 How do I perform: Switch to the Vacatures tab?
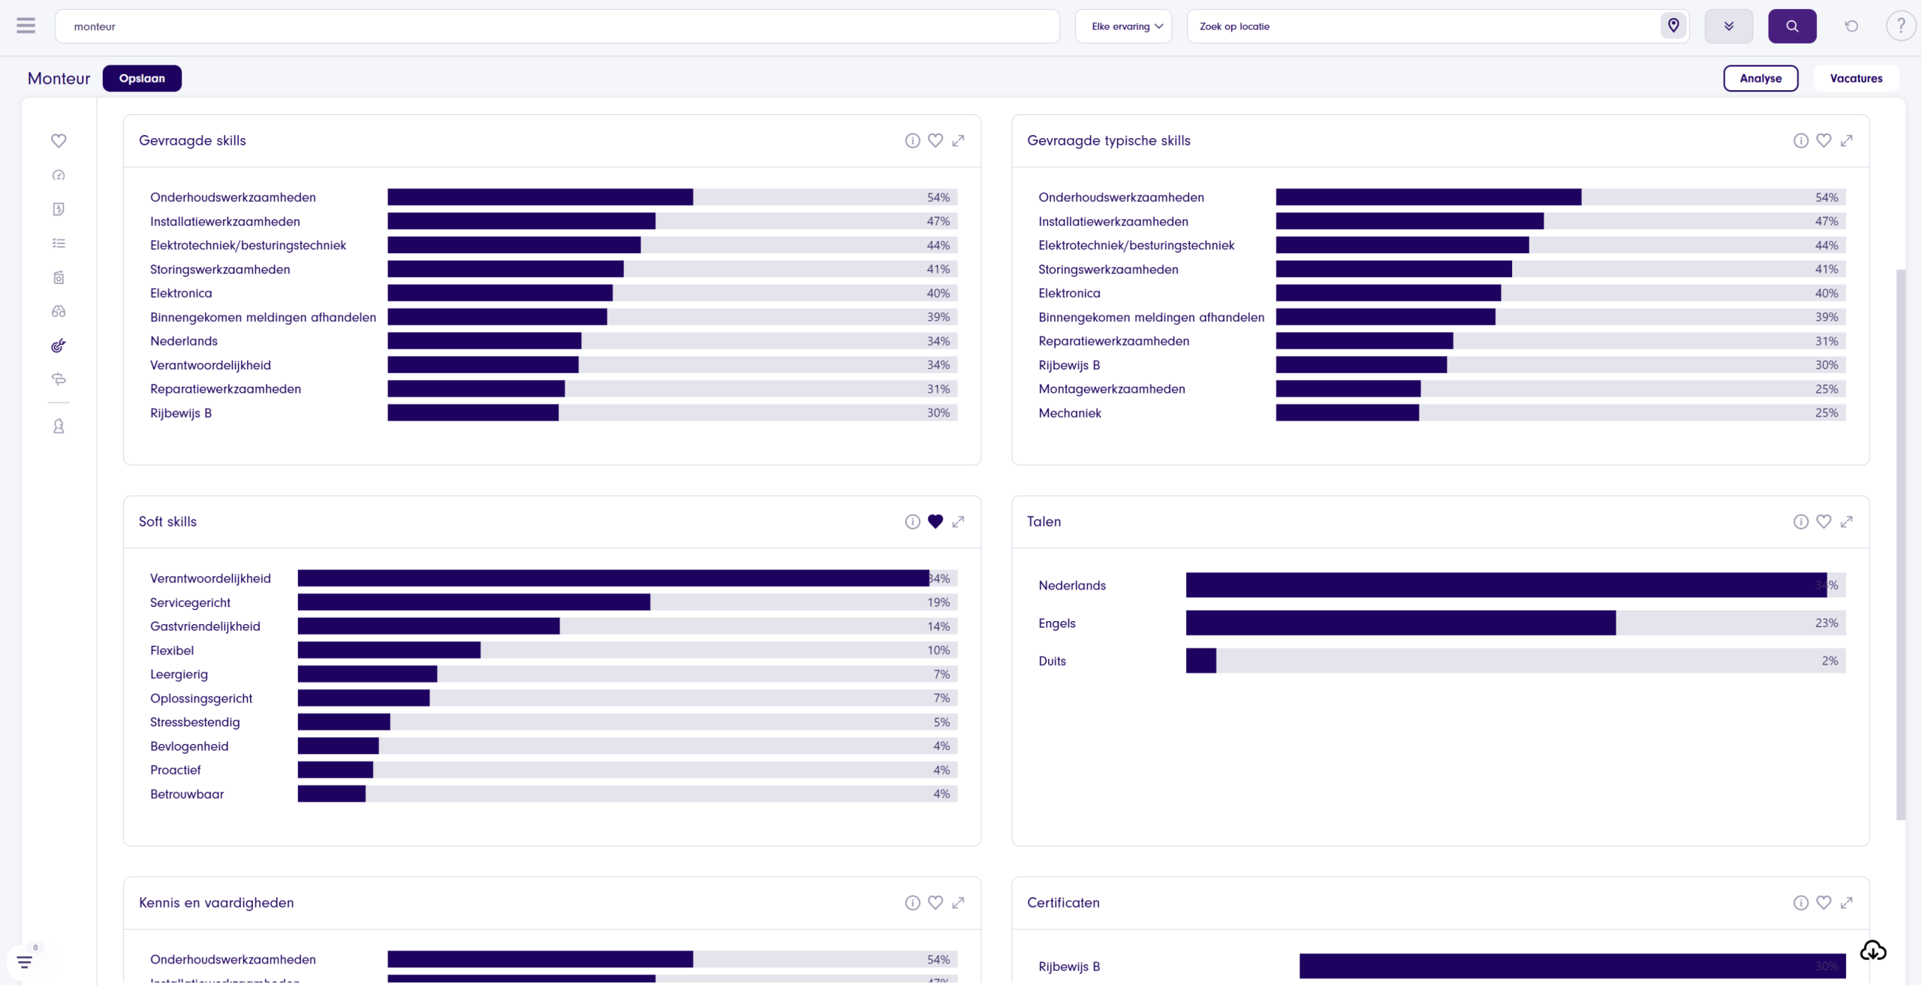pyautogui.click(x=1855, y=78)
